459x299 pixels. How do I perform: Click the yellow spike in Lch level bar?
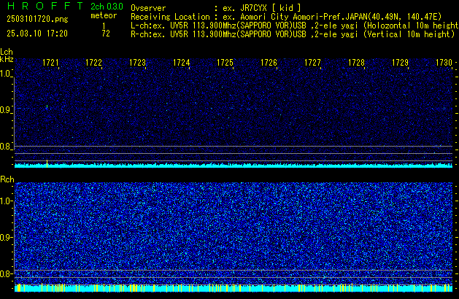(x=47, y=163)
